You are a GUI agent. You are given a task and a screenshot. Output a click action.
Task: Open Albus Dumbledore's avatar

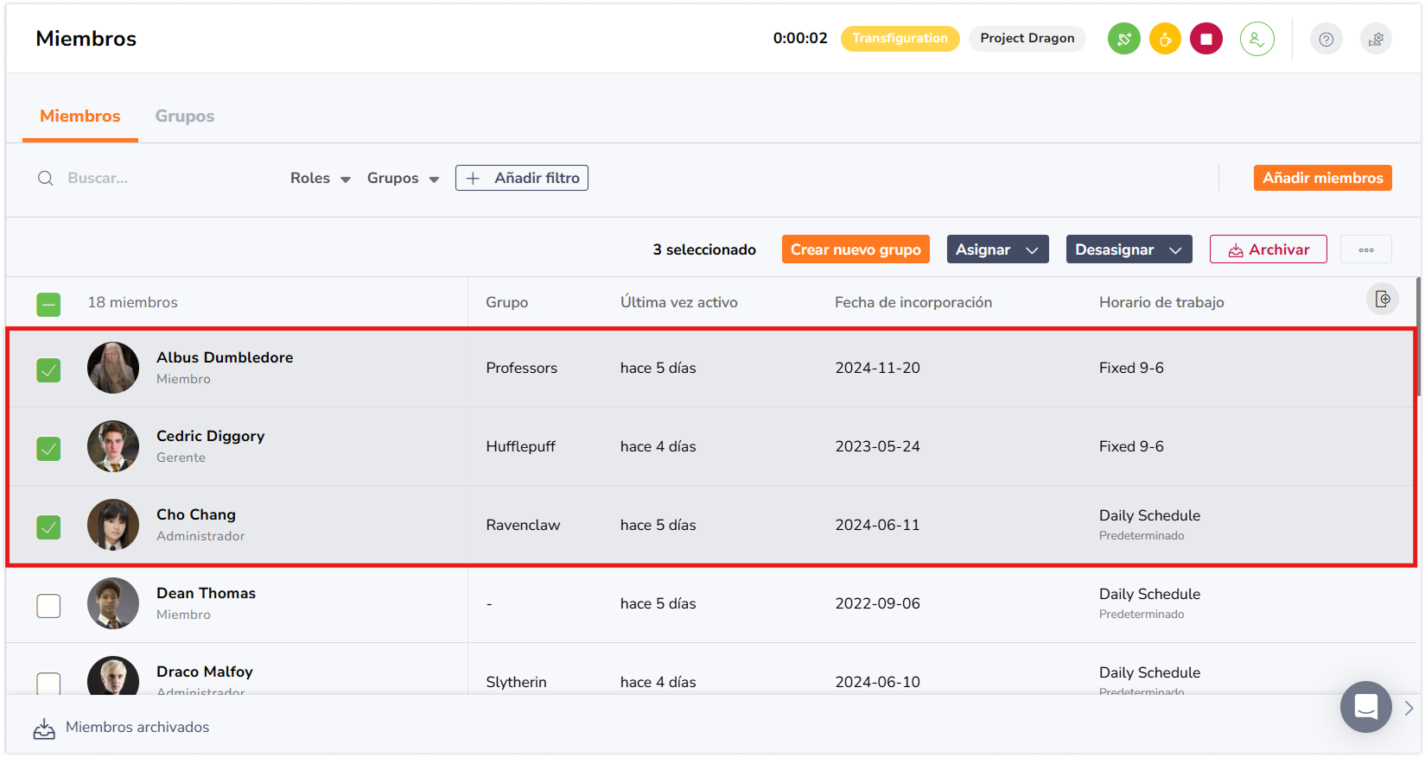113,368
